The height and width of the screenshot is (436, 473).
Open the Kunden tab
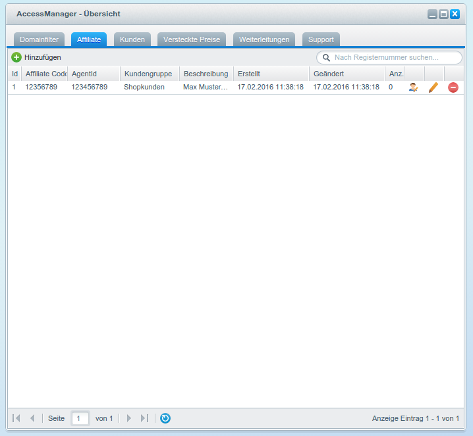click(132, 39)
